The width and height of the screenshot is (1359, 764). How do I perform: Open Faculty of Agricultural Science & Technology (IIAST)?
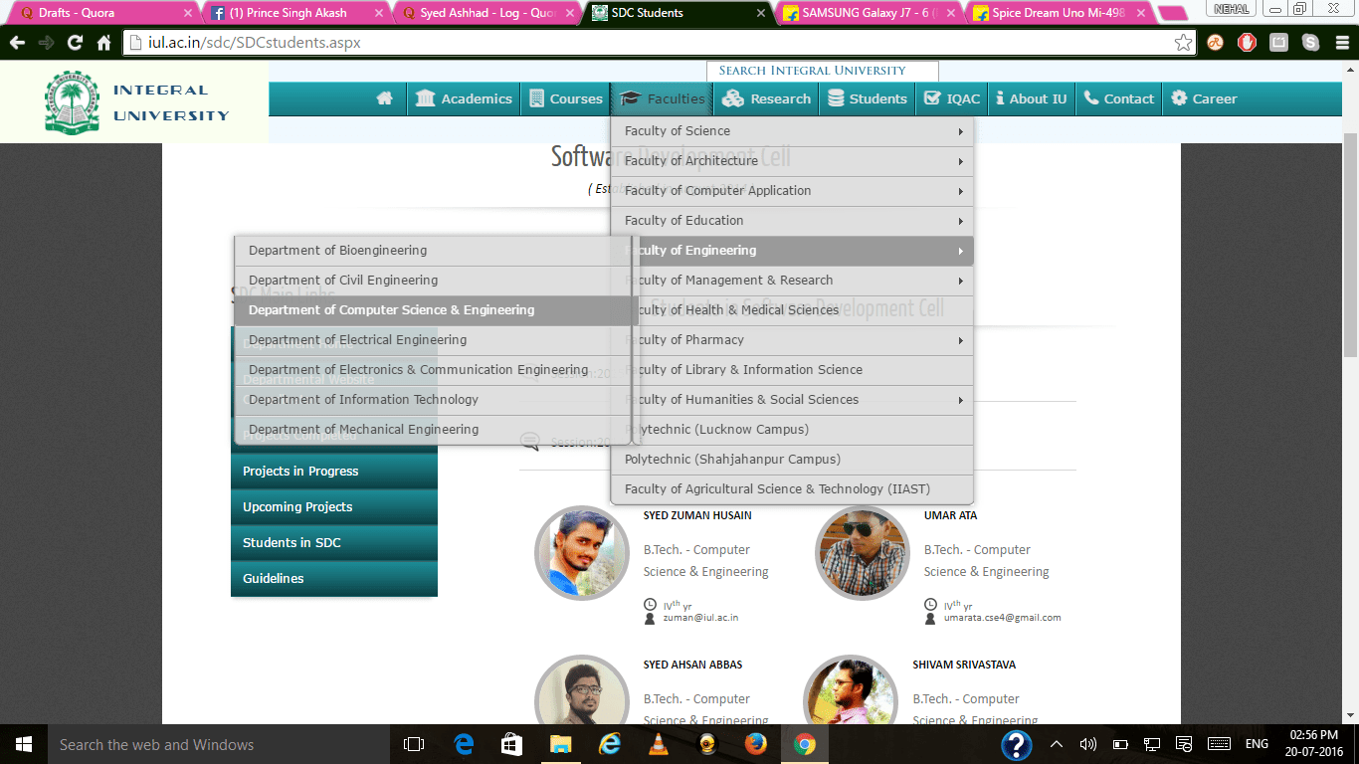[792, 489]
